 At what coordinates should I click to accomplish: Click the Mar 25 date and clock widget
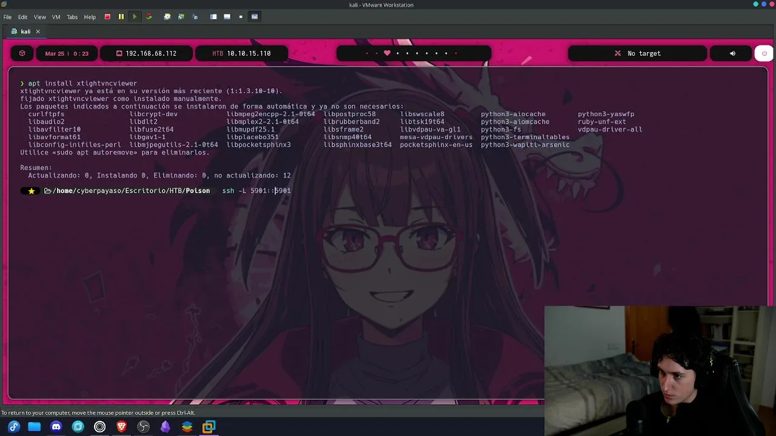pyautogui.click(x=67, y=53)
